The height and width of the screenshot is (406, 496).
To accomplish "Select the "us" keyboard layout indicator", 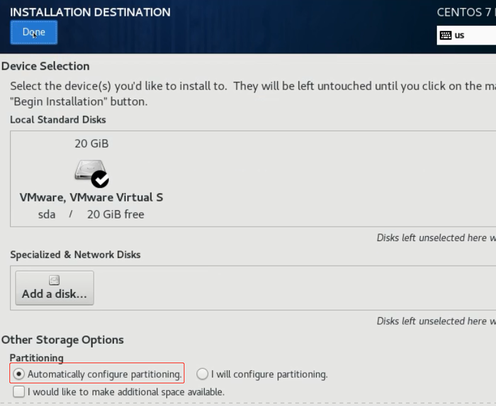I will (x=459, y=35).
